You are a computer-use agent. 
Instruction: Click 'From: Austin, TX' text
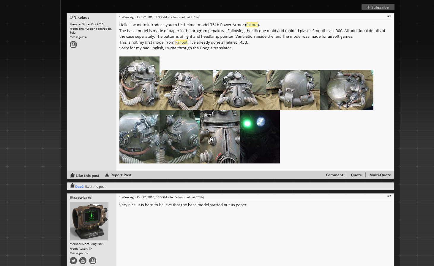tap(81, 249)
